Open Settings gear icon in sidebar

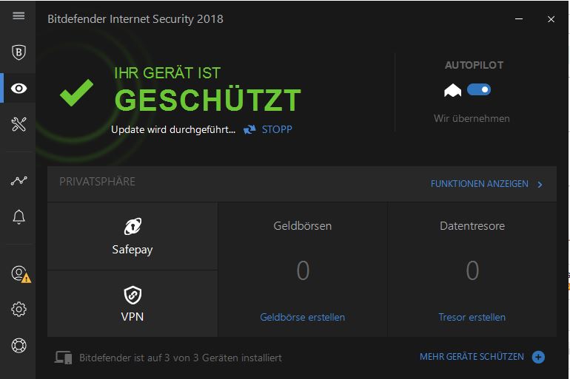pyautogui.click(x=19, y=310)
